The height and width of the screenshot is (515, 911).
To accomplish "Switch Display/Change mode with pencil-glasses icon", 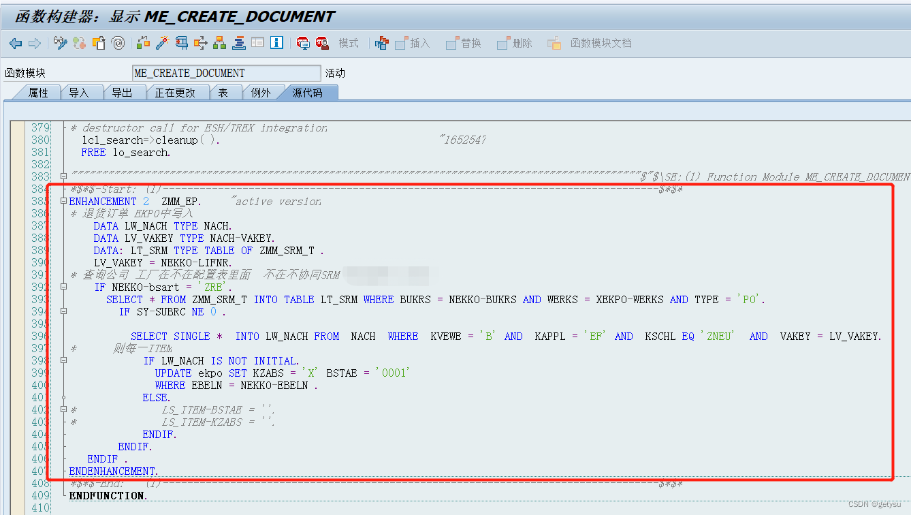I will (x=61, y=43).
